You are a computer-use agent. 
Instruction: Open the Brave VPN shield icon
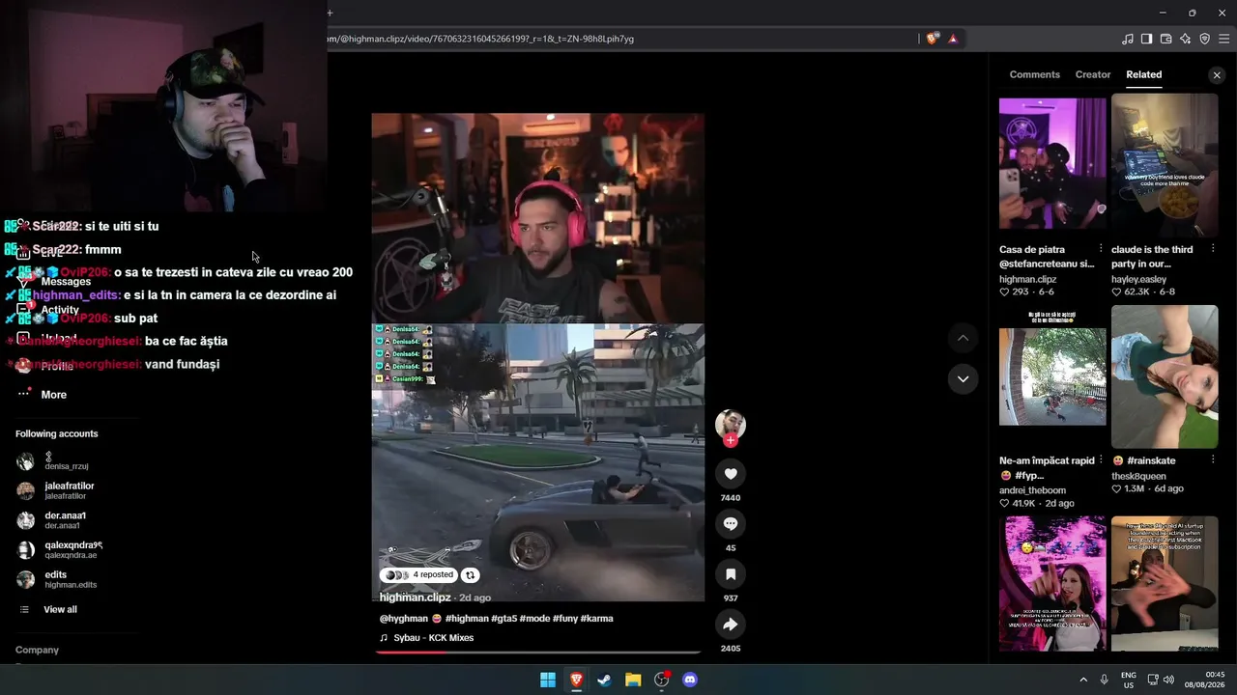[1204, 39]
